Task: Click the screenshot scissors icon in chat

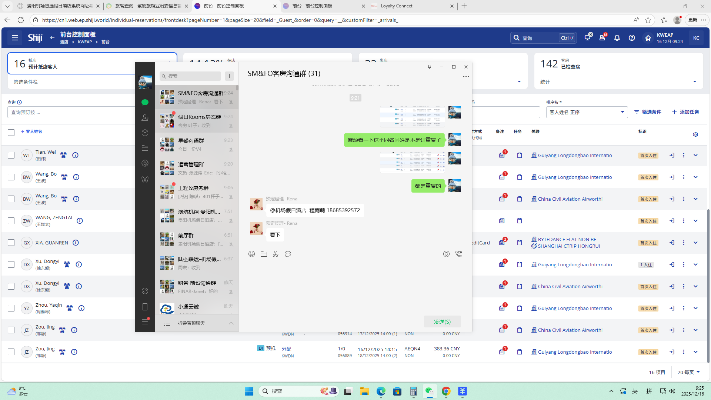Action: [x=276, y=254]
